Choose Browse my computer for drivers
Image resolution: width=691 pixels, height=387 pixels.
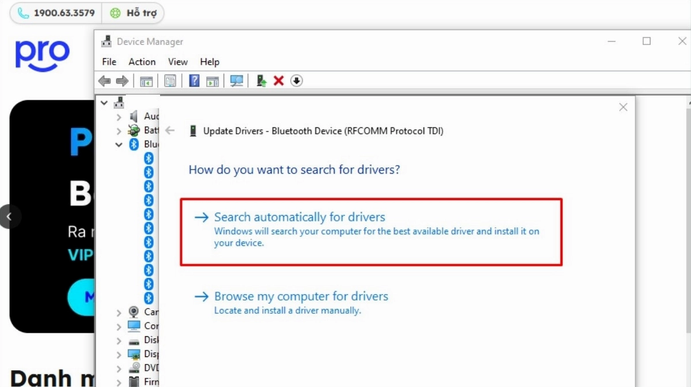coord(301,296)
